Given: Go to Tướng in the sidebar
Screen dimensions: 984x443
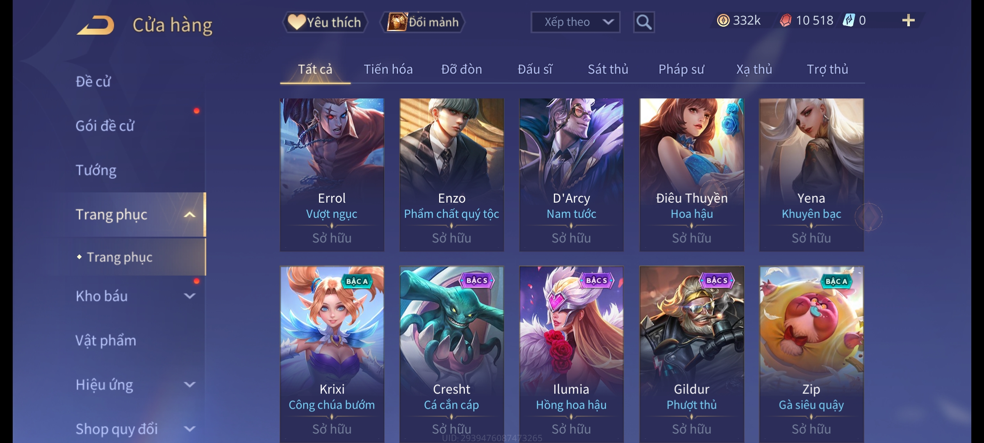Looking at the screenshot, I should pos(96,170).
